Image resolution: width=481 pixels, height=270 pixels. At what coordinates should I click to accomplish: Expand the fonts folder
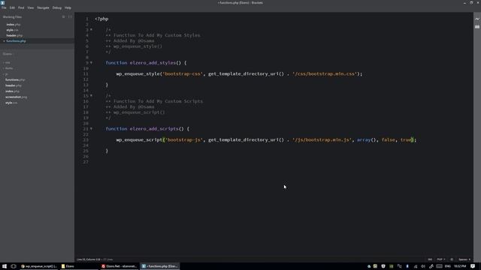coord(8,68)
